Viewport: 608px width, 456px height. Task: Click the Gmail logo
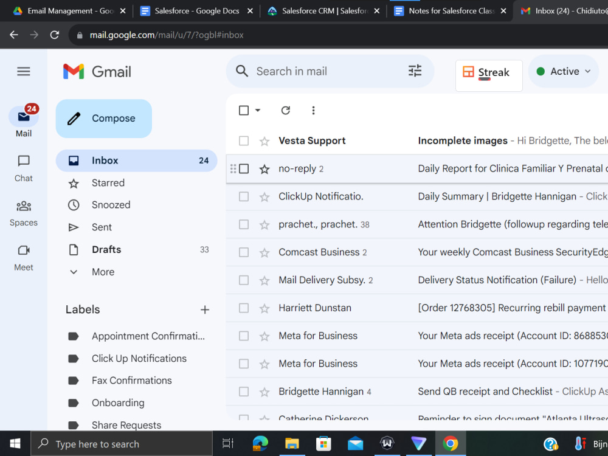pos(97,72)
